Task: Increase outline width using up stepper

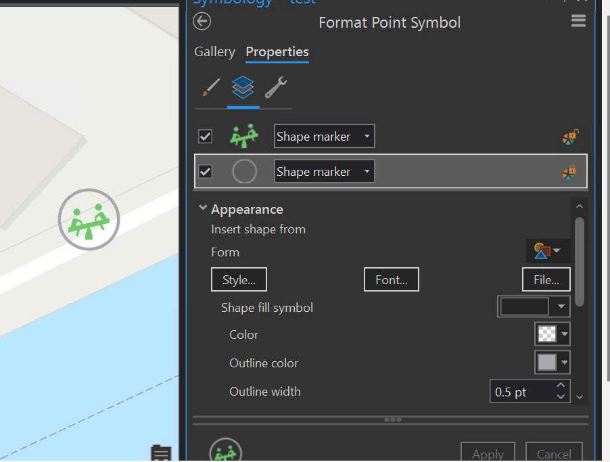Action: tap(561, 386)
